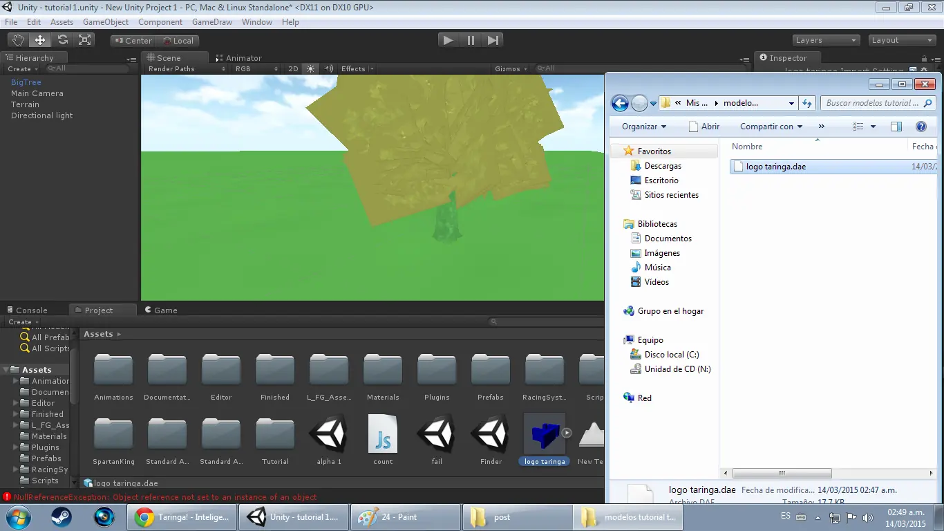The height and width of the screenshot is (531, 944).
Task: Click the Project panel search field
Action: pos(545,322)
